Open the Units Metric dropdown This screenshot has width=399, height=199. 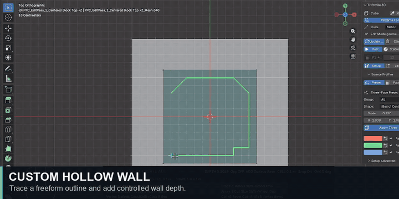tap(392, 27)
